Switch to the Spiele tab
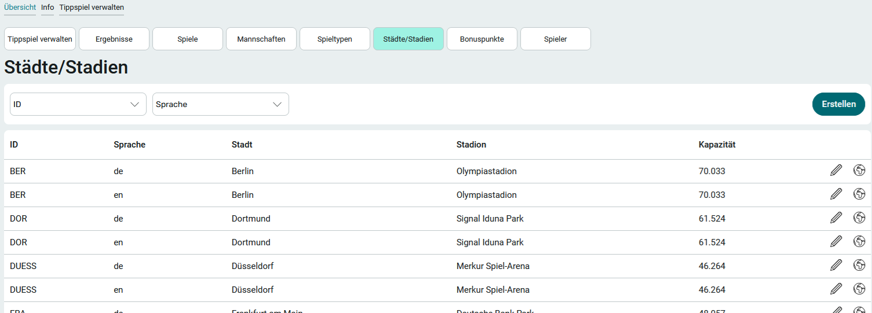Screen dimensions: 872x313 (x=188, y=39)
